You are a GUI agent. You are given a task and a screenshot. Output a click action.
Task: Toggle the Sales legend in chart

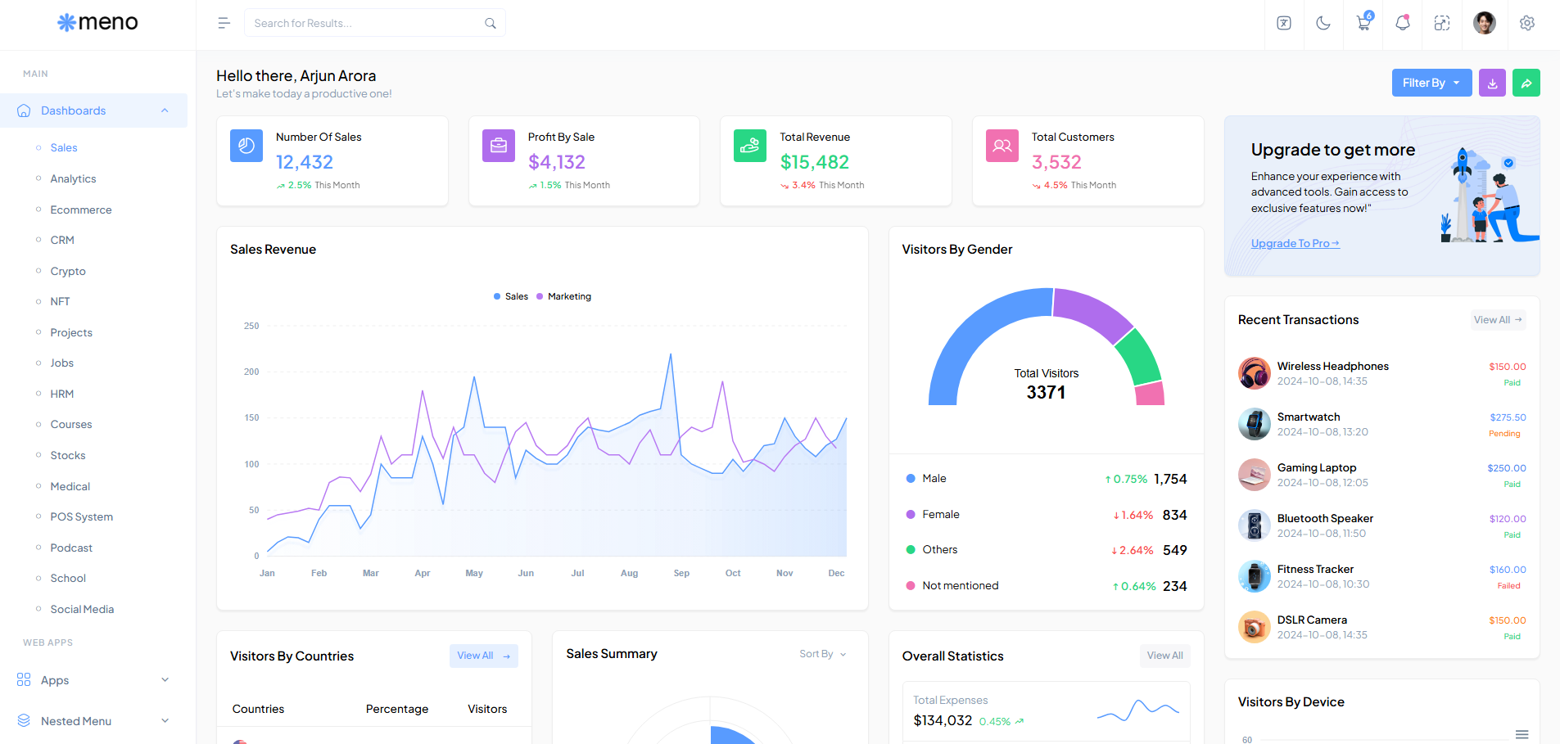pyautogui.click(x=511, y=296)
